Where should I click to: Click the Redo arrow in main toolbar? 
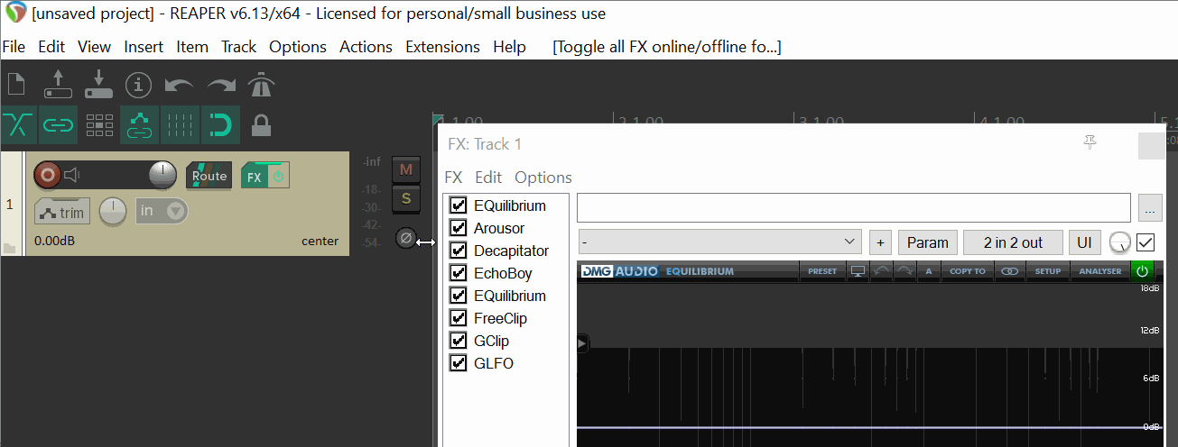coord(220,86)
